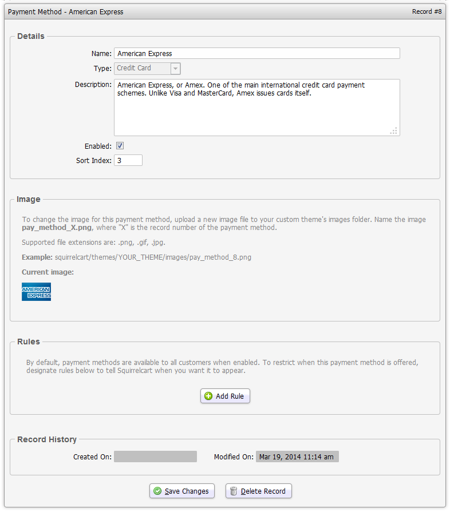Click the Record History section heading

pyautogui.click(x=47, y=439)
